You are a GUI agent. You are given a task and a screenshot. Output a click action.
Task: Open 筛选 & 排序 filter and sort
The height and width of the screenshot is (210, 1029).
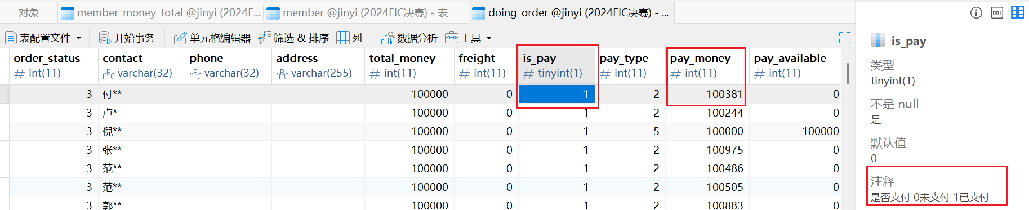(293, 38)
